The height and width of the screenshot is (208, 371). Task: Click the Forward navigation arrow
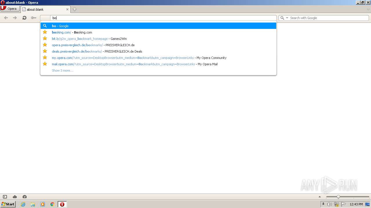click(x=15, y=18)
